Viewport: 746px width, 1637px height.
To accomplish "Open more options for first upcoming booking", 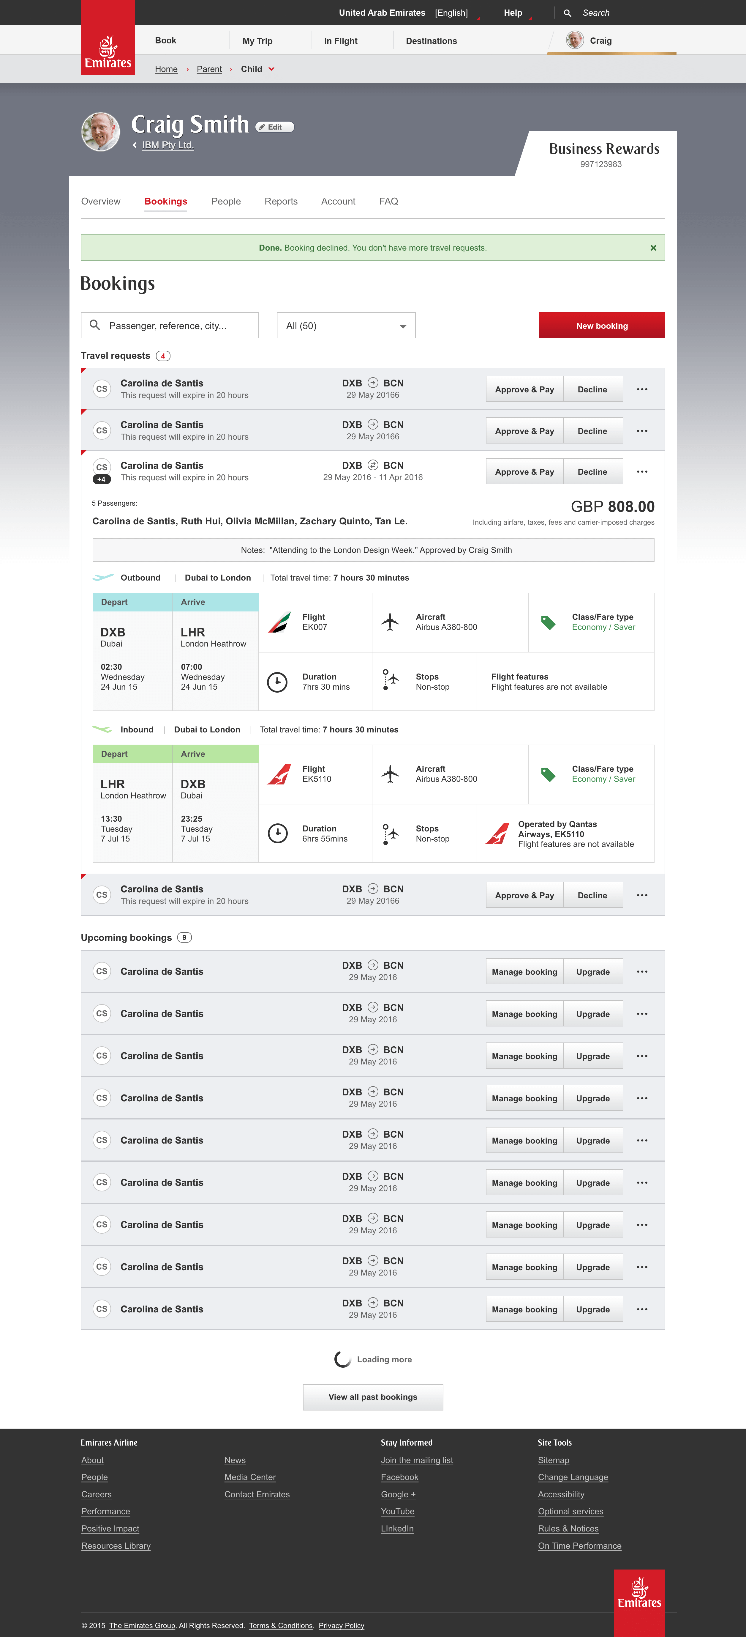I will tap(642, 972).
